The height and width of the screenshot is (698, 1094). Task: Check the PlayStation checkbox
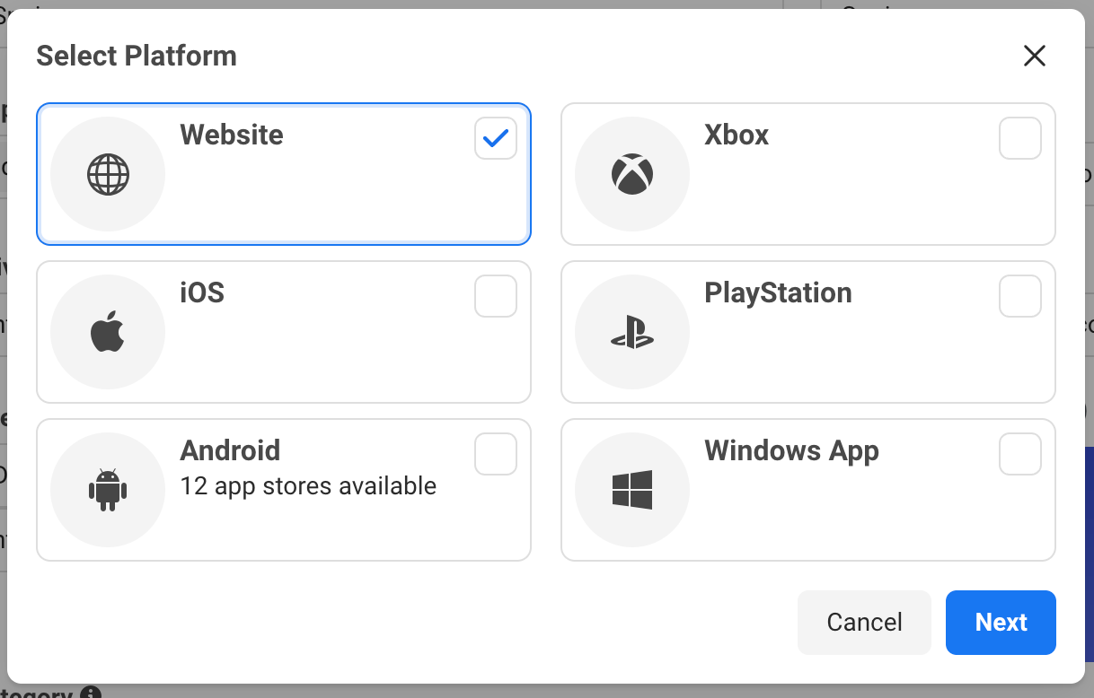(1020, 296)
